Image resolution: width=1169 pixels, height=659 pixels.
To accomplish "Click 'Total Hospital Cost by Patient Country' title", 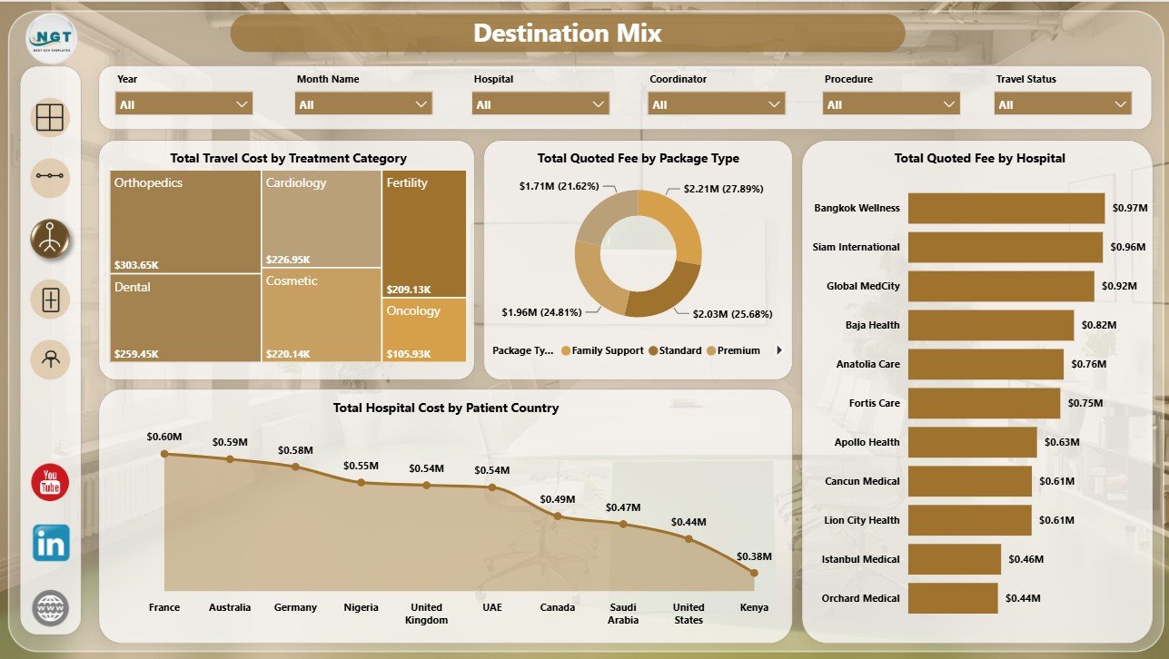I will pyautogui.click(x=446, y=408).
